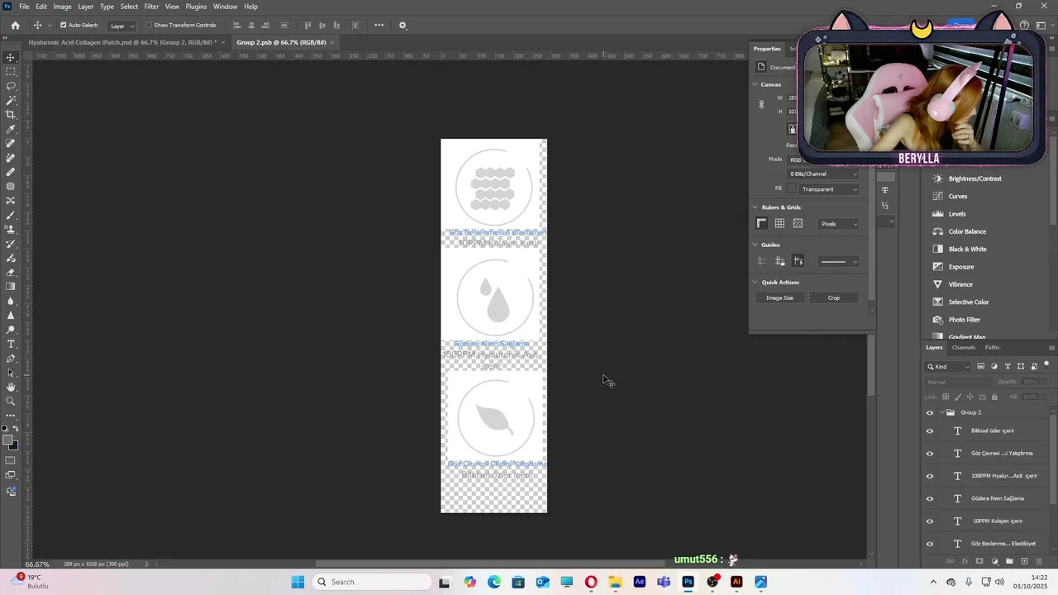Switch to Hyaluronic Acid Collagen IPatch.psd tab
The width and height of the screenshot is (1058, 595).
122,42
